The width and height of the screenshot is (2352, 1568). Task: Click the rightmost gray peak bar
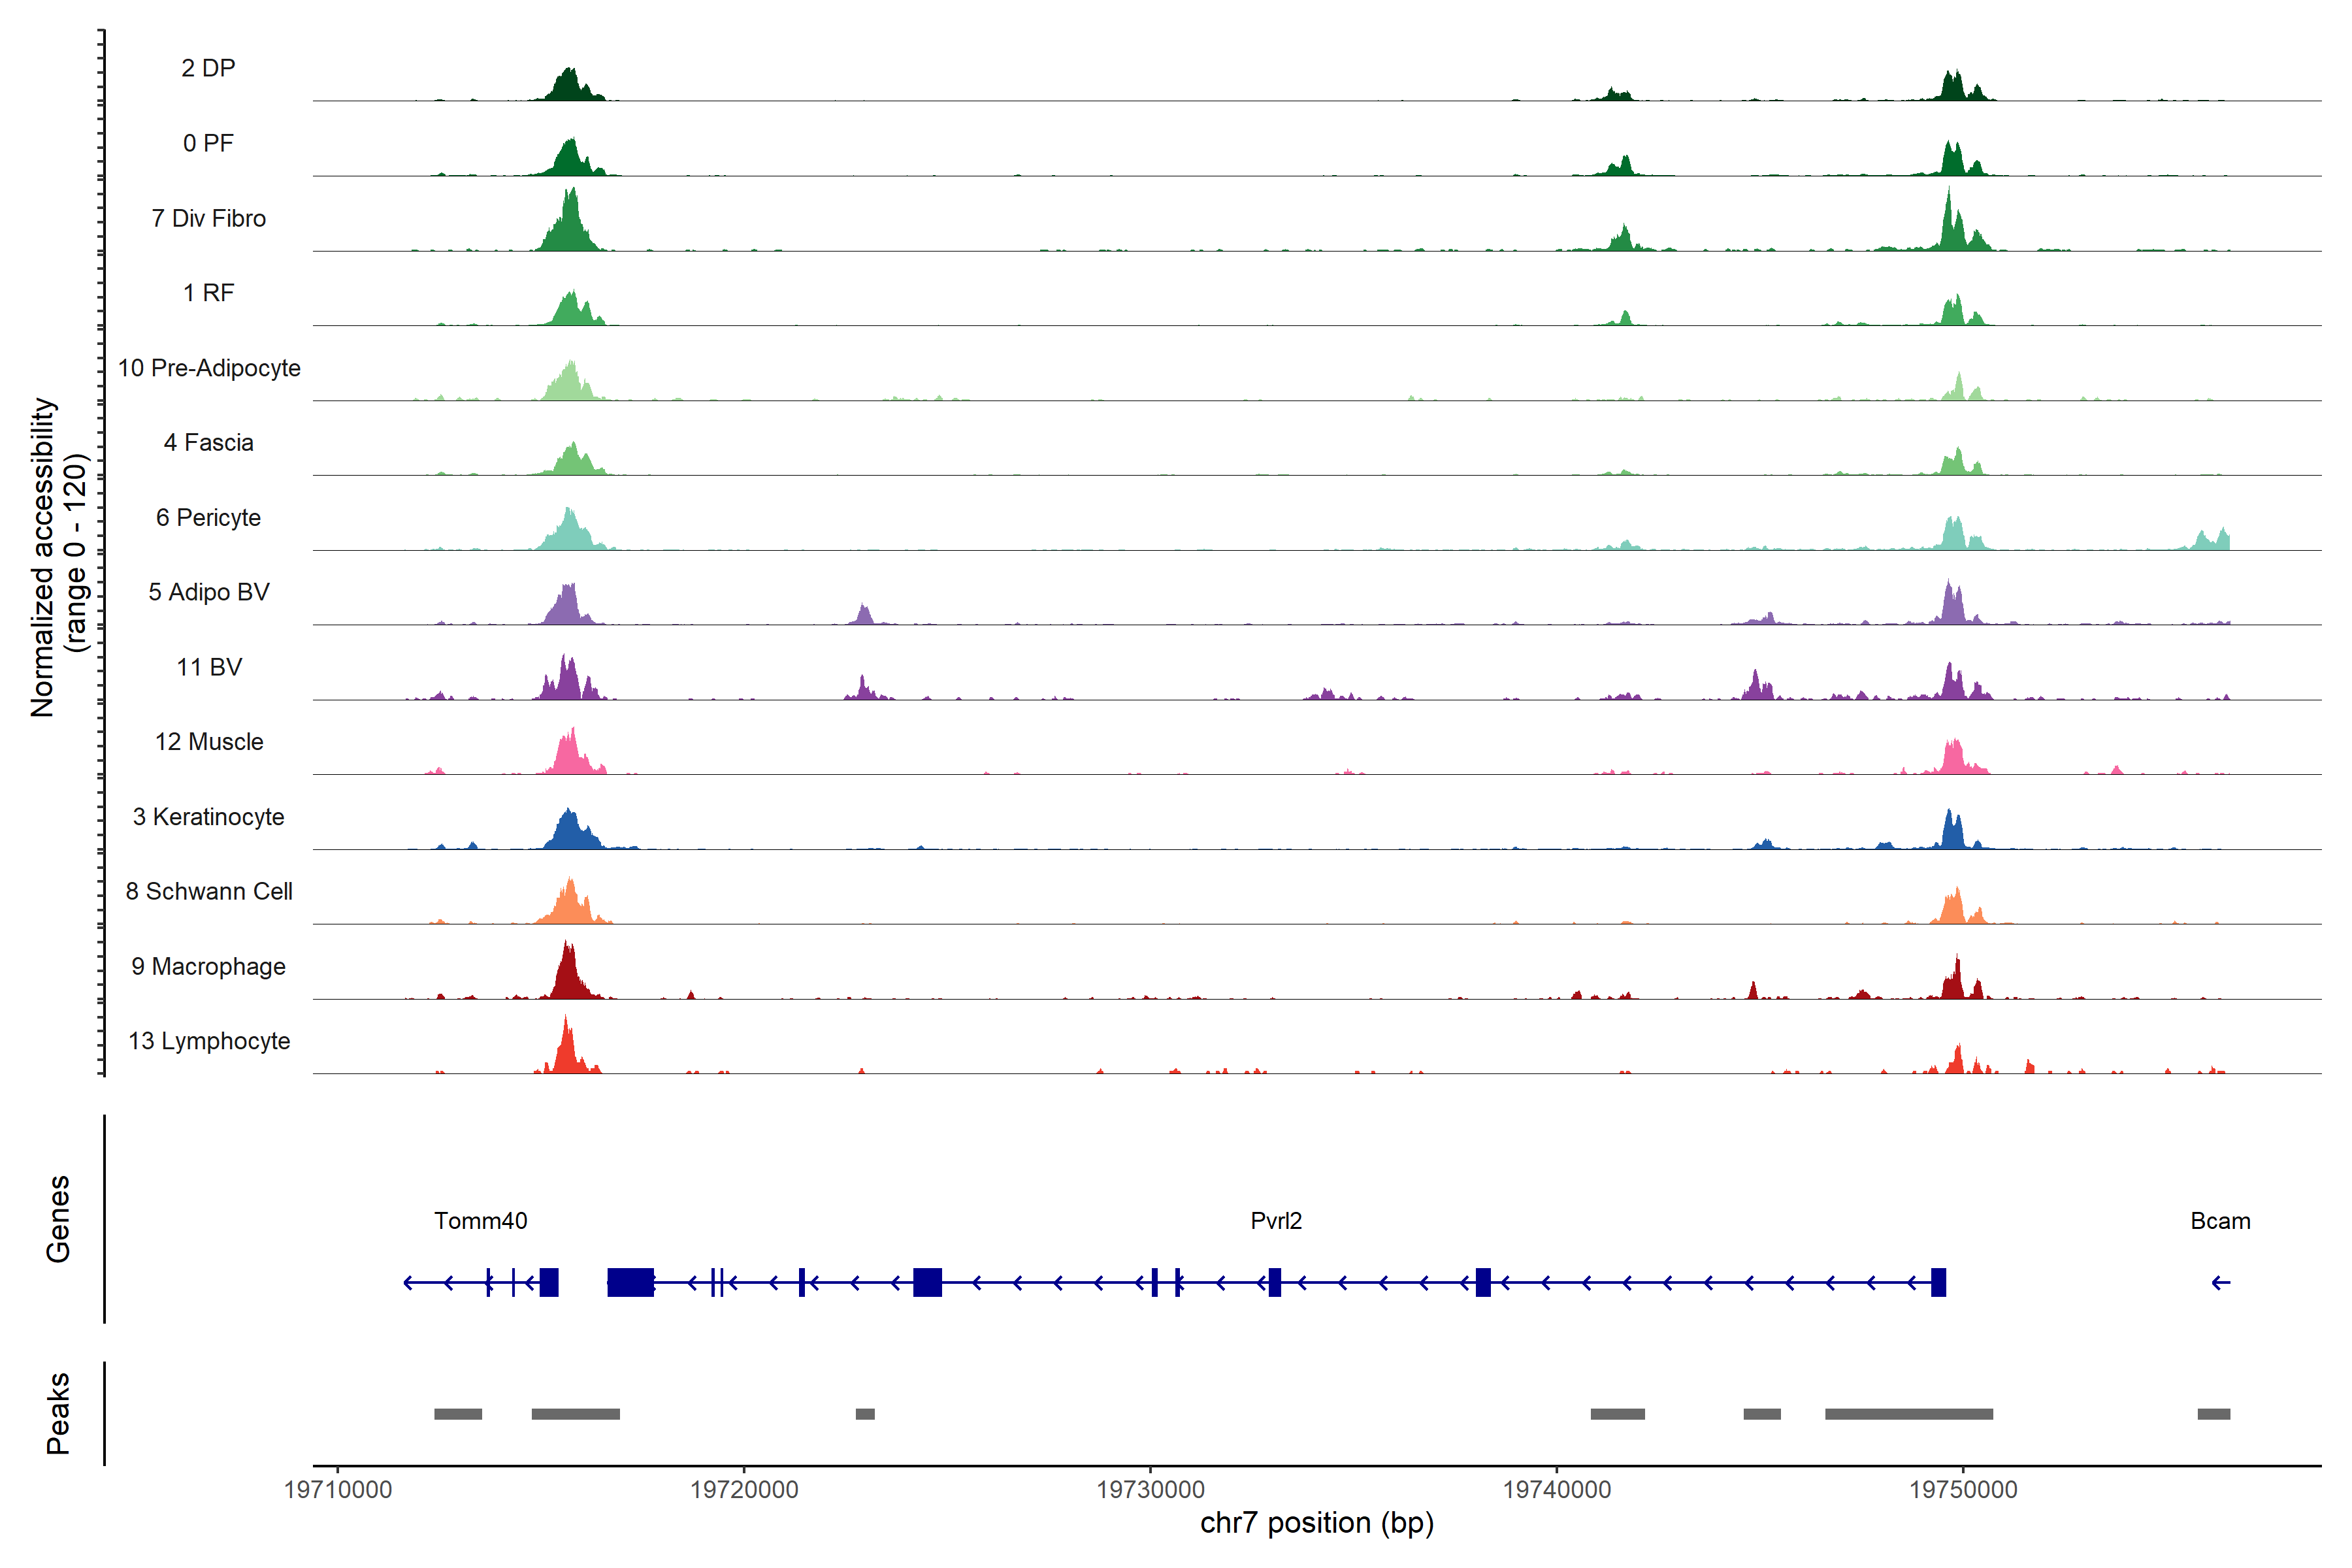2213,1414
